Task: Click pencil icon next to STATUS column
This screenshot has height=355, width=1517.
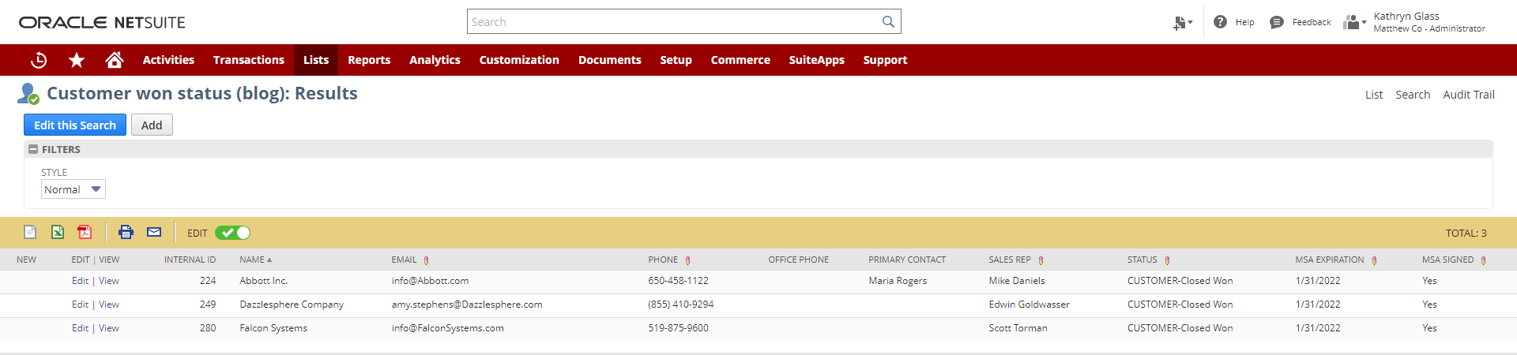Action: 1168,260
